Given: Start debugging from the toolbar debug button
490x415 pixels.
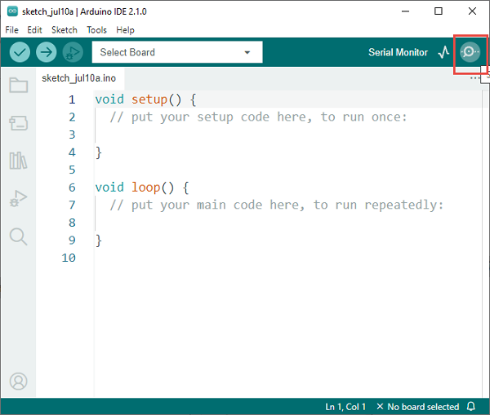Looking at the screenshot, I should click(x=73, y=52).
